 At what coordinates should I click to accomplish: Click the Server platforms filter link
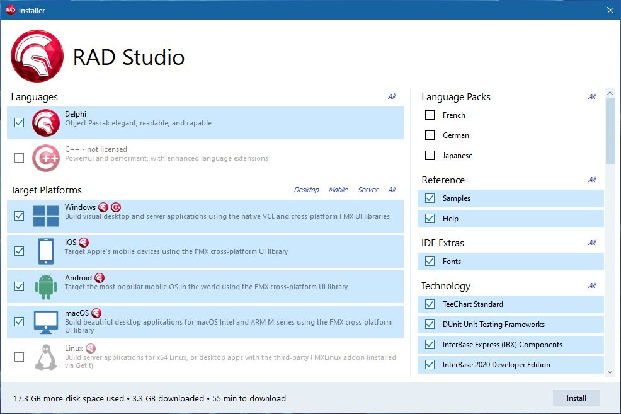coord(368,190)
